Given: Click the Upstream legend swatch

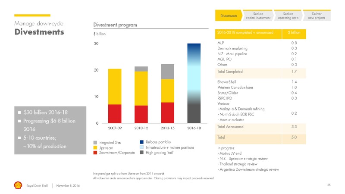Looking at the screenshot, I should pyautogui.click(x=95, y=148).
